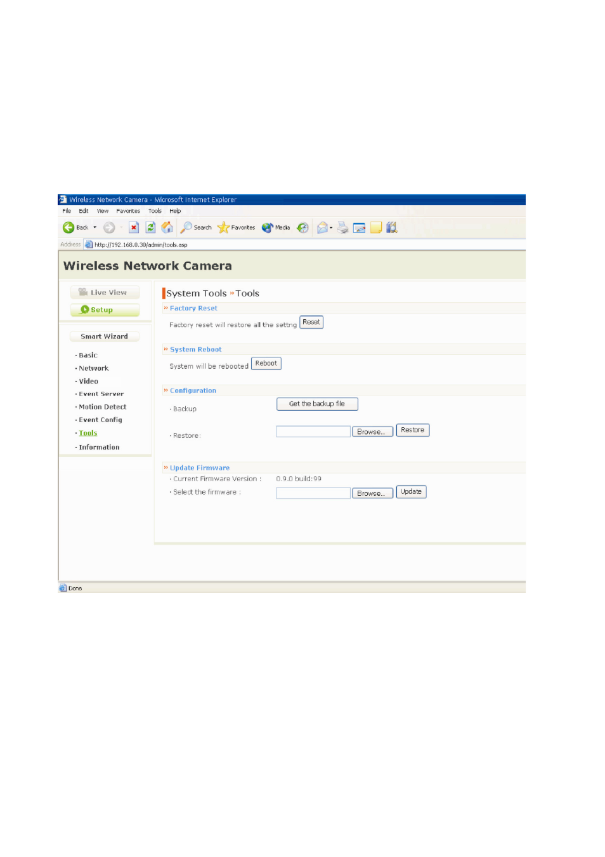Click Get the backup file button
605x857 pixels.
(317, 404)
